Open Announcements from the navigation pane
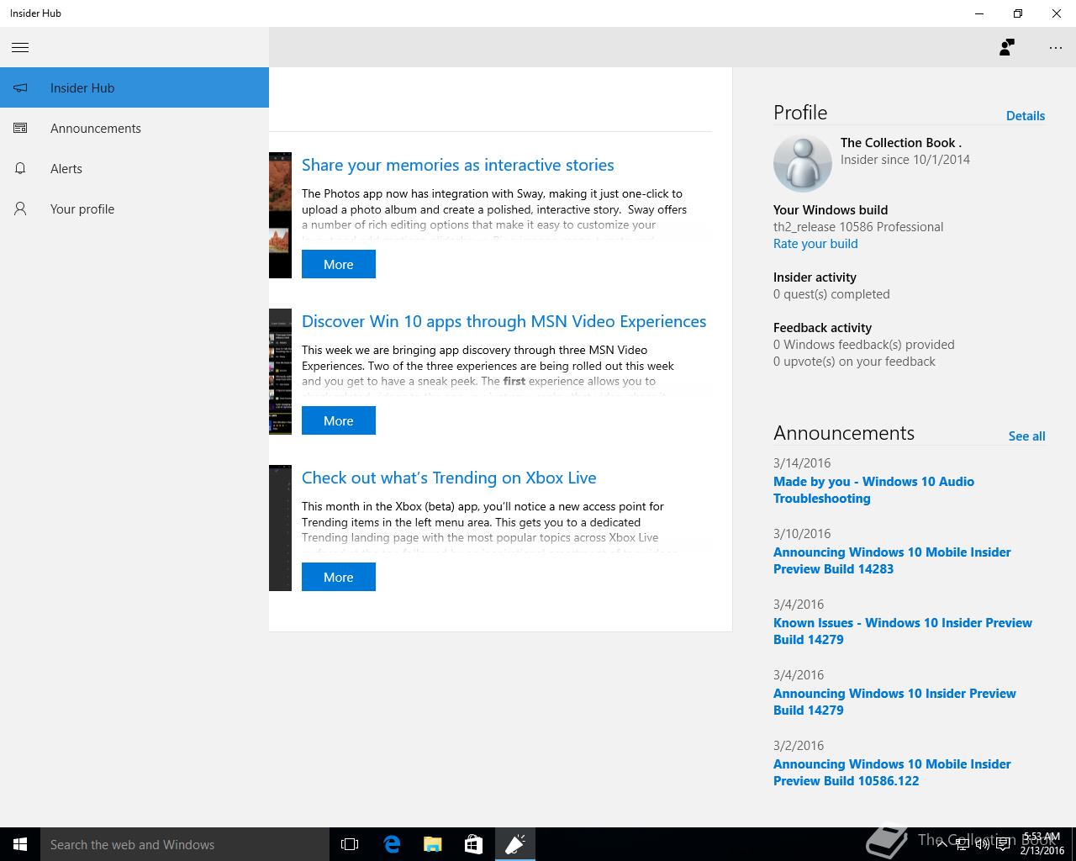 click(134, 128)
